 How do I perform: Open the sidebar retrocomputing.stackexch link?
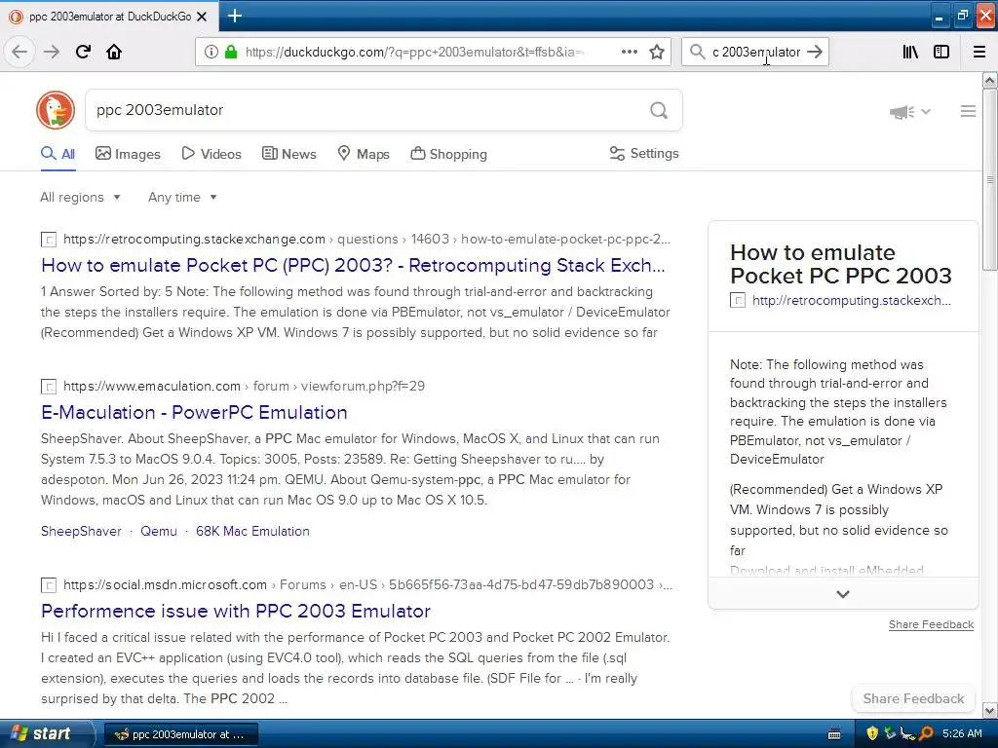[x=852, y=300]
